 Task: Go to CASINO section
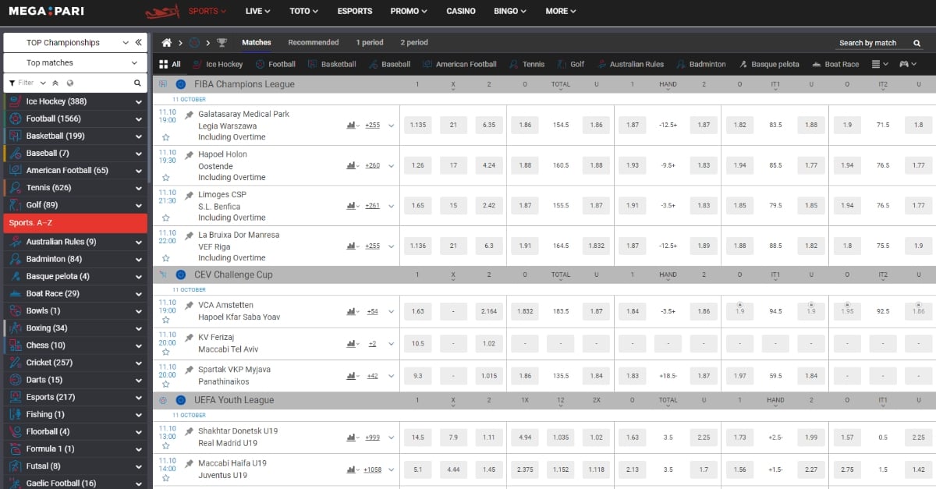click(x=461, y=12)
